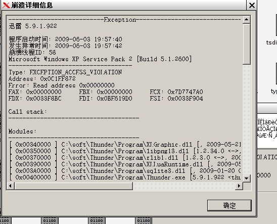Screen dimensions: 277x224
Task: Click the Microsoft Windows XP Service Pack line
Action: coord(100,59)
